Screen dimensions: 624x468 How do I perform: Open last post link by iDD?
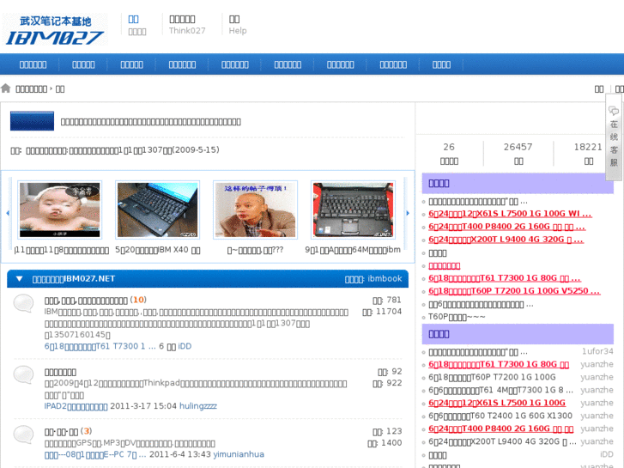(100, 346)
